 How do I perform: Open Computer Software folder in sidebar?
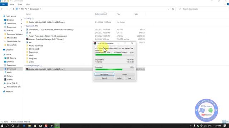click(15, 34)
